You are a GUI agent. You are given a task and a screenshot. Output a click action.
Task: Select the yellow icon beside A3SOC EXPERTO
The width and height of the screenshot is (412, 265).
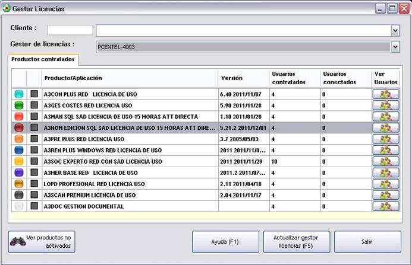tap(18, 161)
